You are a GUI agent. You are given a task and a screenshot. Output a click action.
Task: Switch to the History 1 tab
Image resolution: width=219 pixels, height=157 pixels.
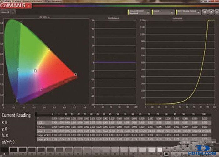(4, 12)
